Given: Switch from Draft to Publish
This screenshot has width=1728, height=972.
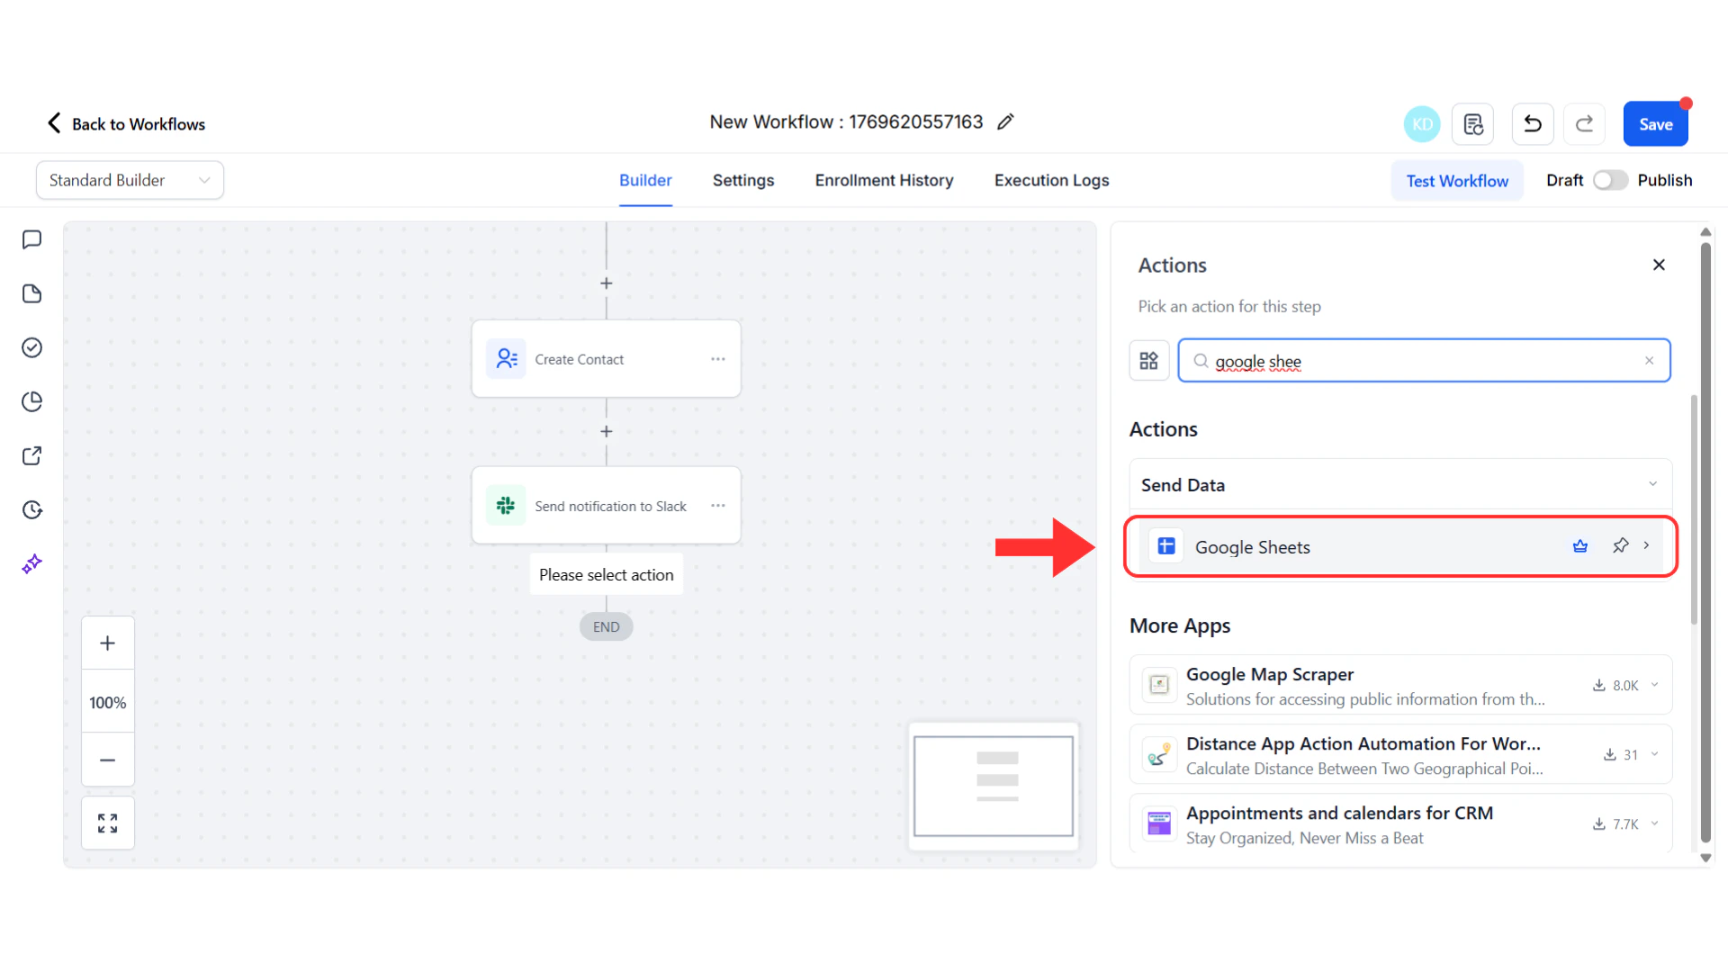Looking at the screenshot, I should pyautogui.click(x=1610, y=180).
